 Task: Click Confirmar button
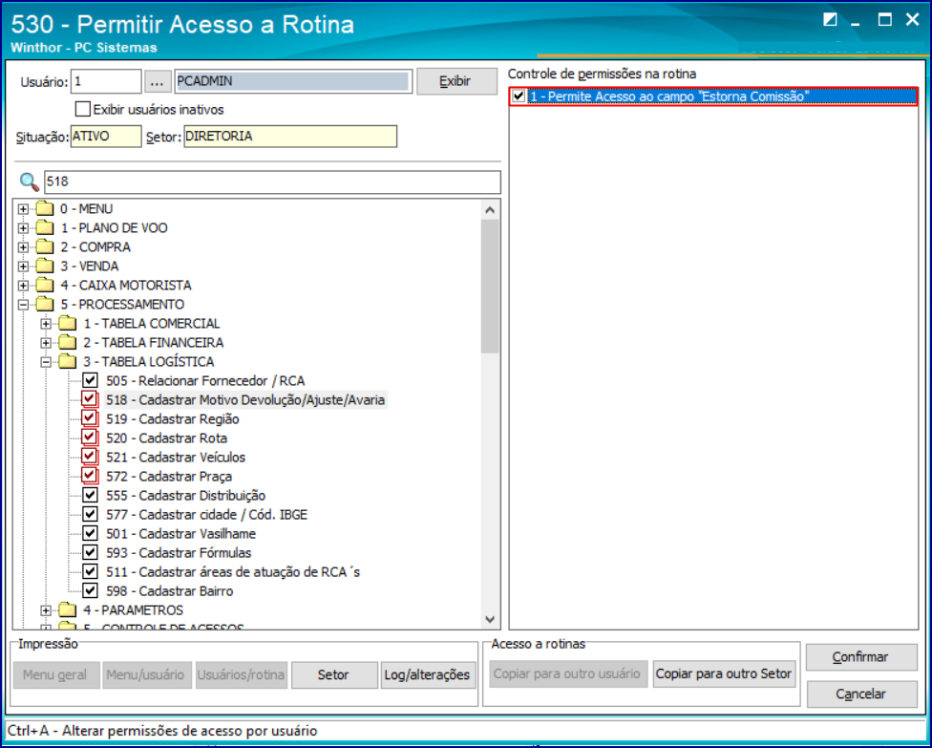click(x=861, y=657)
